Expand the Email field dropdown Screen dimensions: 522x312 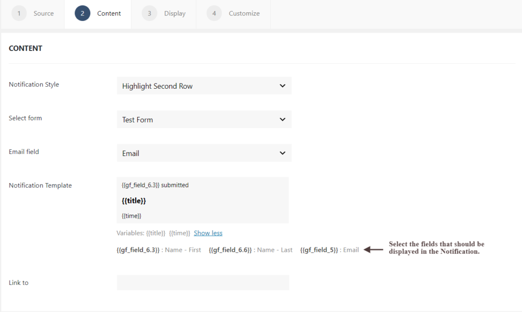204,153
